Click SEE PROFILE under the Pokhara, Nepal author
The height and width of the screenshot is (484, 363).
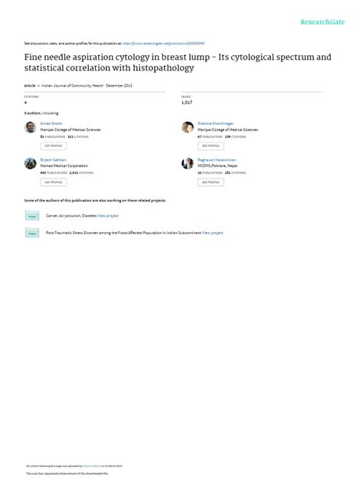211,182
